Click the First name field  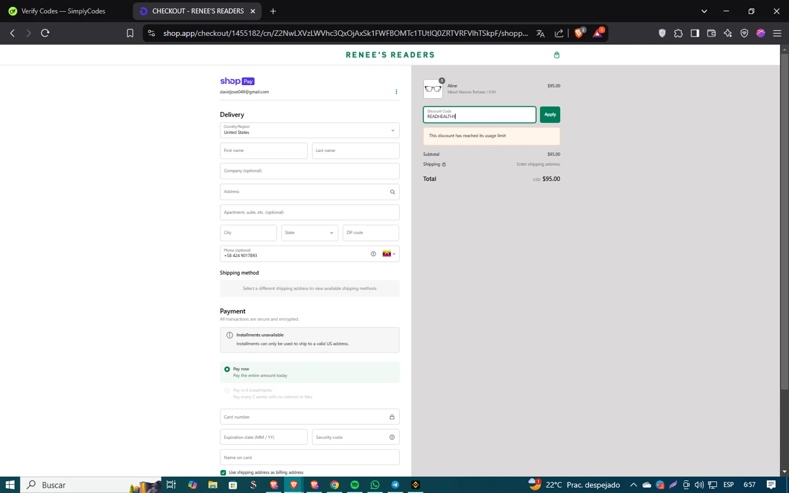pyautogui.click(x=264, y=151)
